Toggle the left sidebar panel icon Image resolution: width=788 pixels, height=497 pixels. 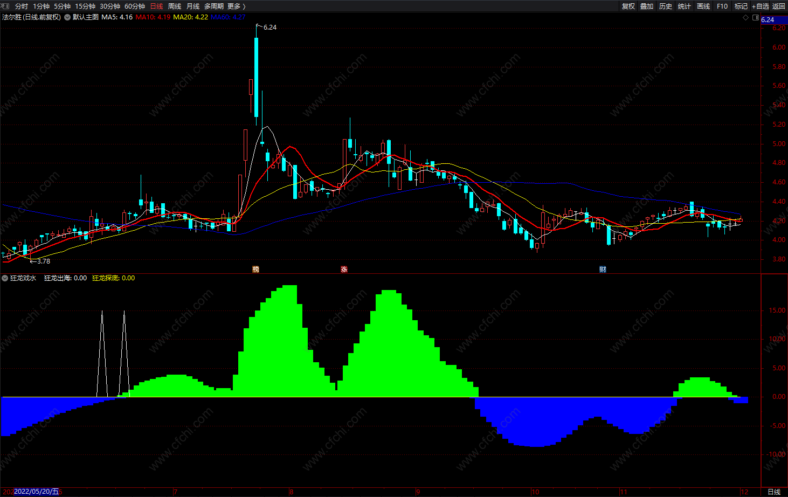[x=5, y=6]
